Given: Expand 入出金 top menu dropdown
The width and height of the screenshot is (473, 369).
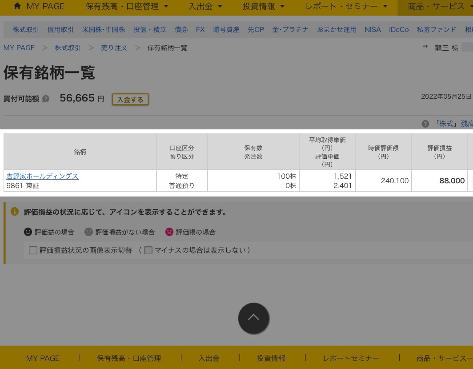Looking at the screenshot, I should pos(205,6).
